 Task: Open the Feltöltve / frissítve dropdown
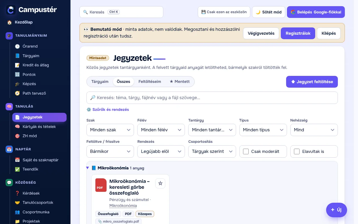coord(110,151)
